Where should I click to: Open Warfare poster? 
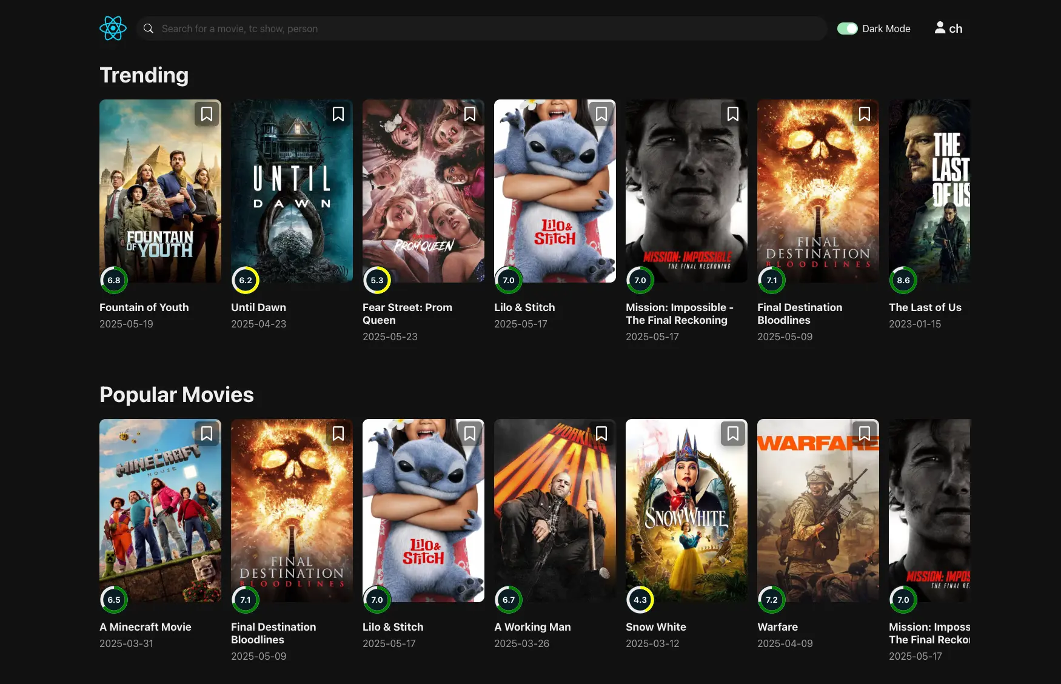click(x=818, y=511)
